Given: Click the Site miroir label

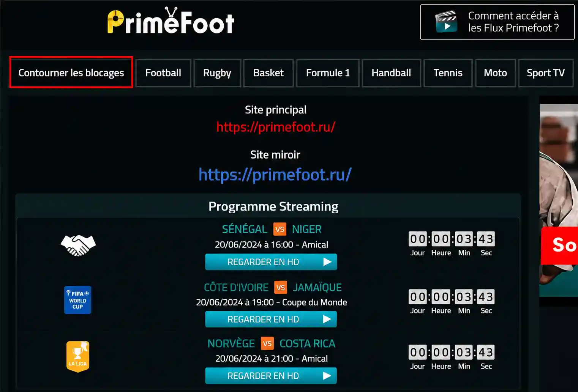Looking at the screenshot, I should coord(275,155).
